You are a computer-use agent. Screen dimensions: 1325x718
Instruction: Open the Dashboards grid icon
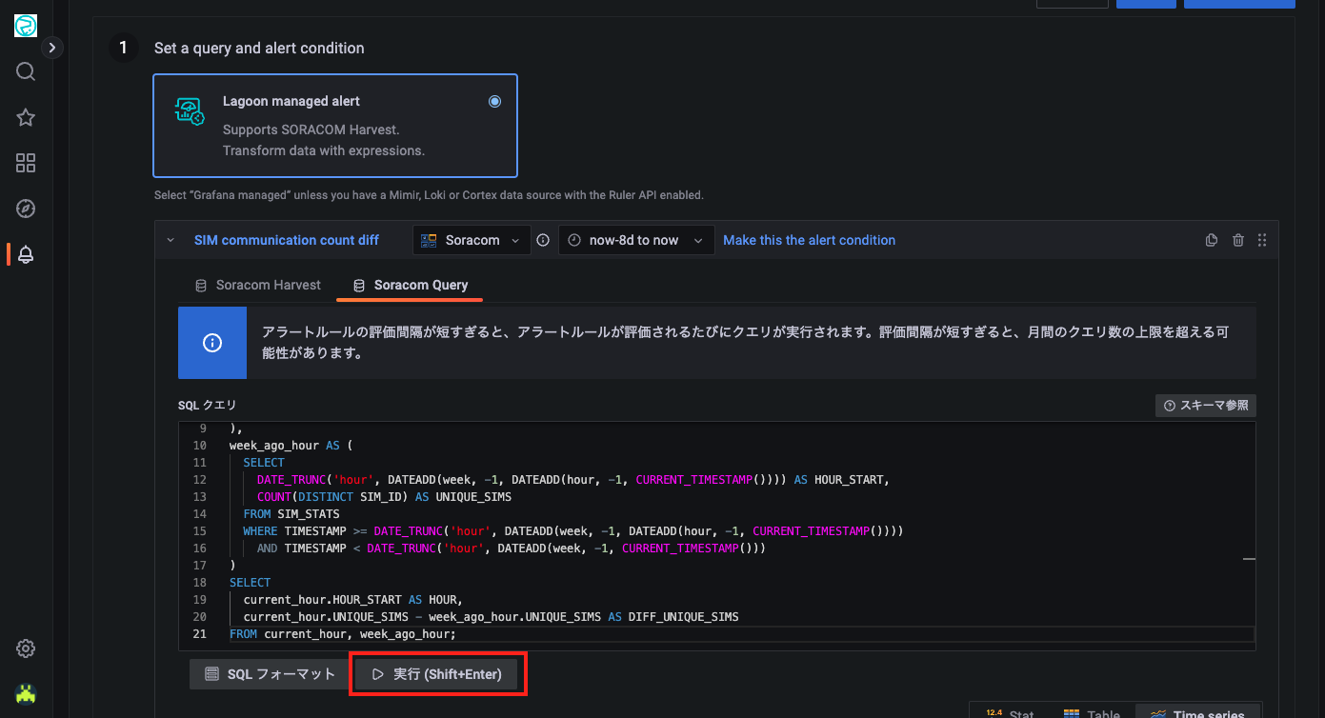26,163
